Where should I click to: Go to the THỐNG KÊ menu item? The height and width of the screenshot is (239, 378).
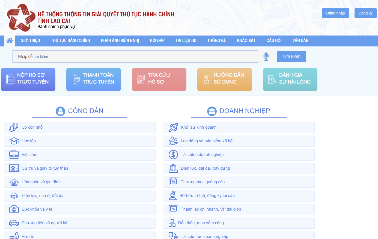[x=217, y=41]
